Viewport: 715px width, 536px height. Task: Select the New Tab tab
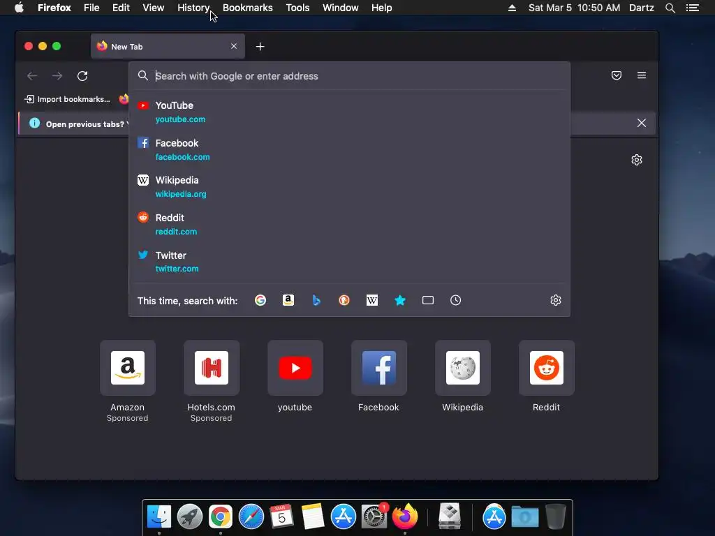coord(168,47)
